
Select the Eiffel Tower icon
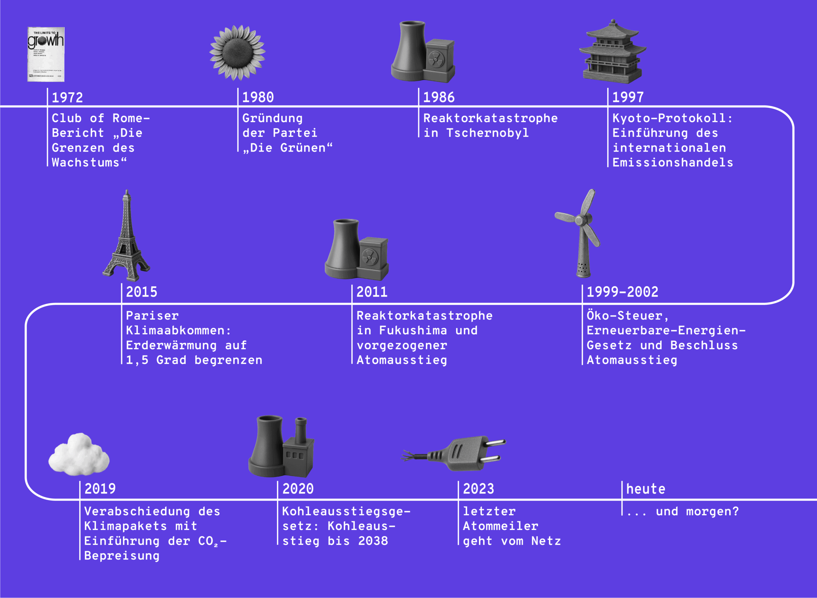[x=126, y=237]
